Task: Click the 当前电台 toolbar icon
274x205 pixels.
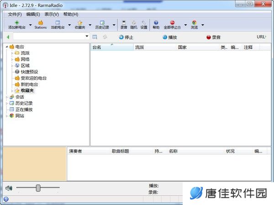Action: (58, 22)
